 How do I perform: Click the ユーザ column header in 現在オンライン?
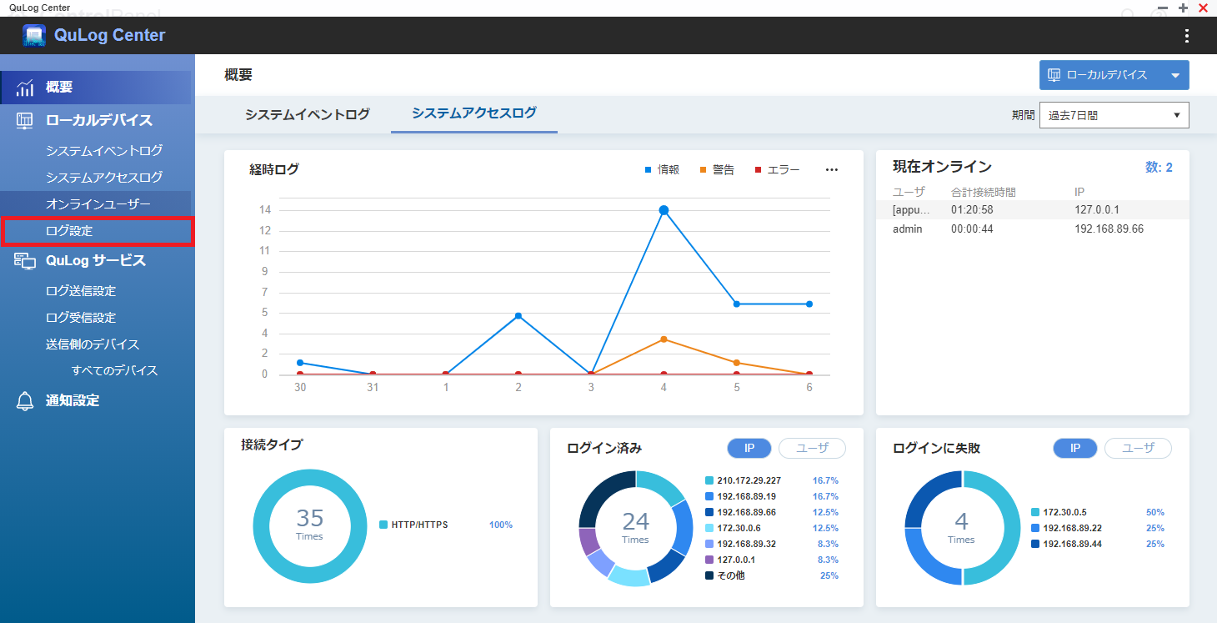[909, 193]
